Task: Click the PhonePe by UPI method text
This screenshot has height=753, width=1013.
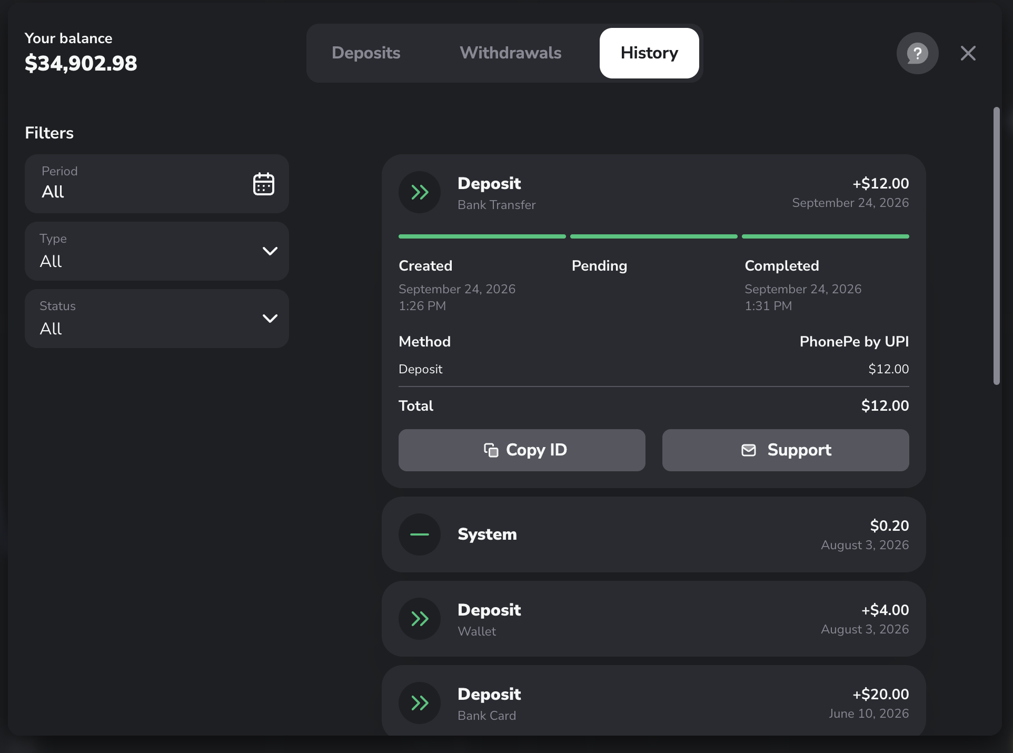Action: (854, 342)
